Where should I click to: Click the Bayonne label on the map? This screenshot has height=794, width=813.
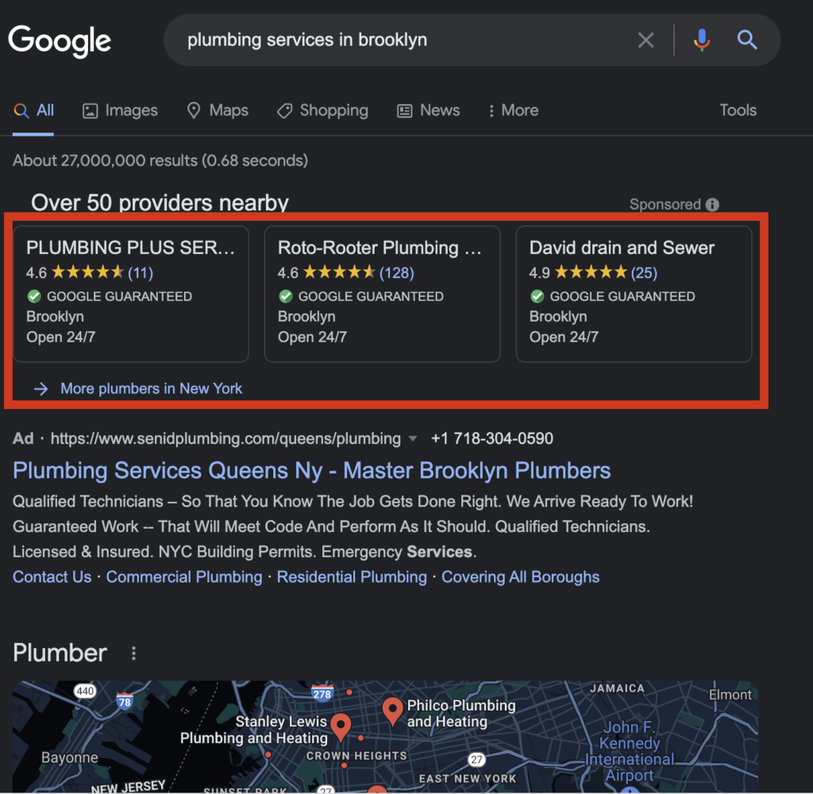[x=70, y=757]
